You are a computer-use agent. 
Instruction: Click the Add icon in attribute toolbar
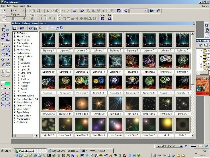click(x=110, y=19)
